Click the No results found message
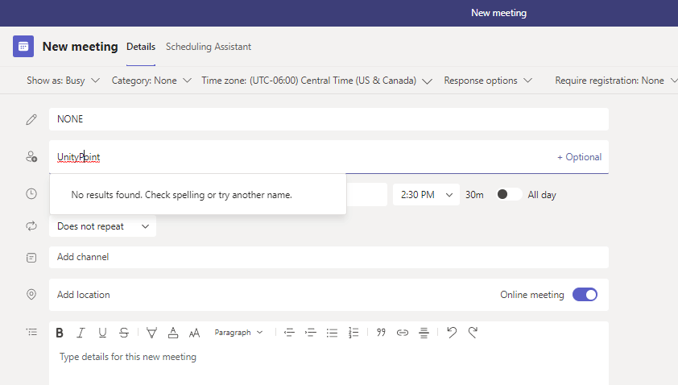 click(182, 195)
